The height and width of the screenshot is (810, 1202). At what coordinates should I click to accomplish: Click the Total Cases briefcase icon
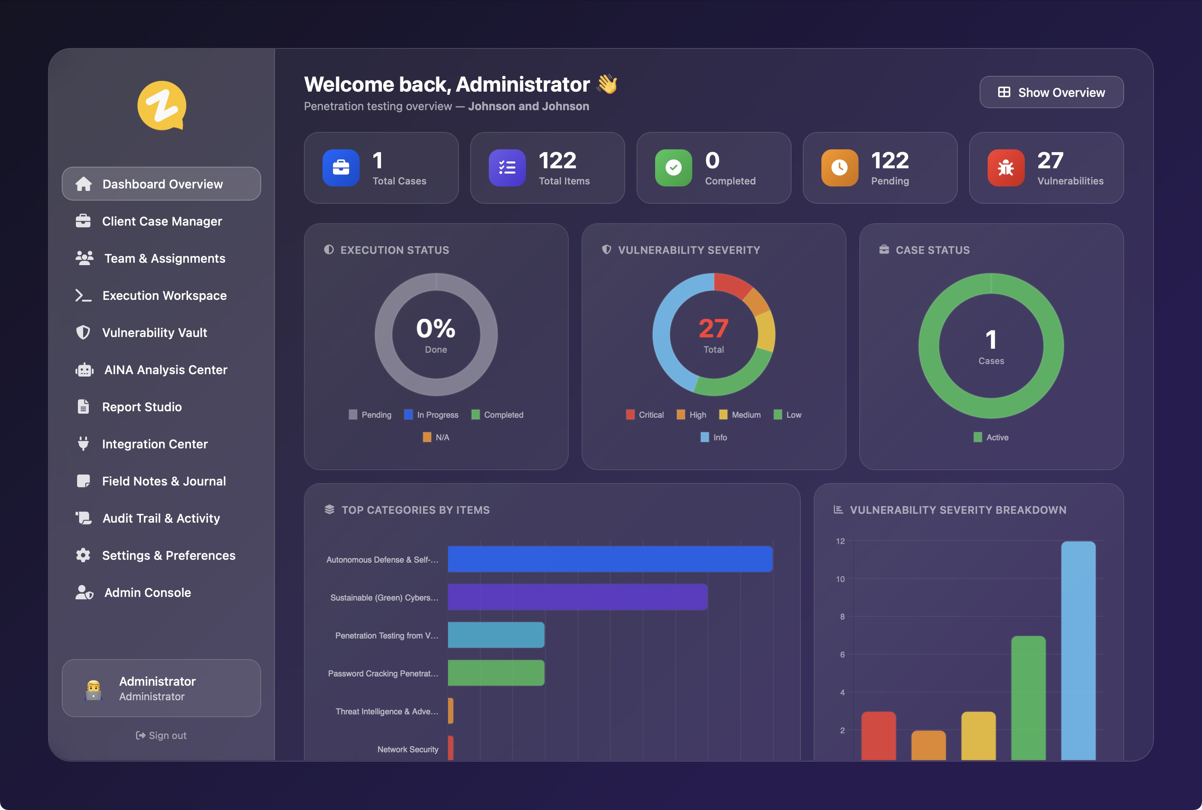click(340, 167)
